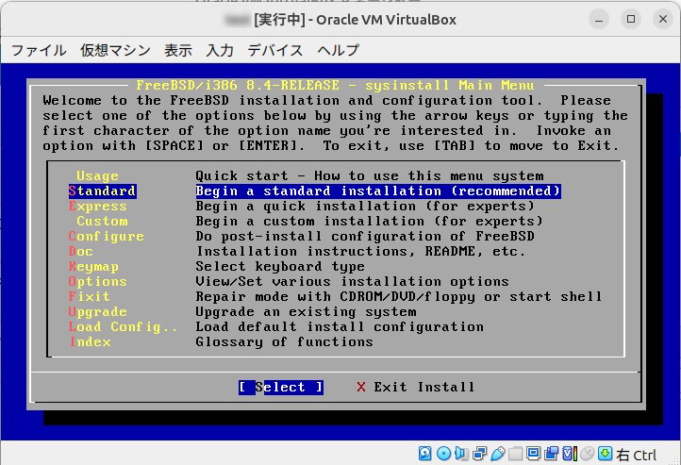Image resolution: width=681 pixels, height=465 pixels.
Task: Minimize the VirtualBox window
Action: point(599,20)
